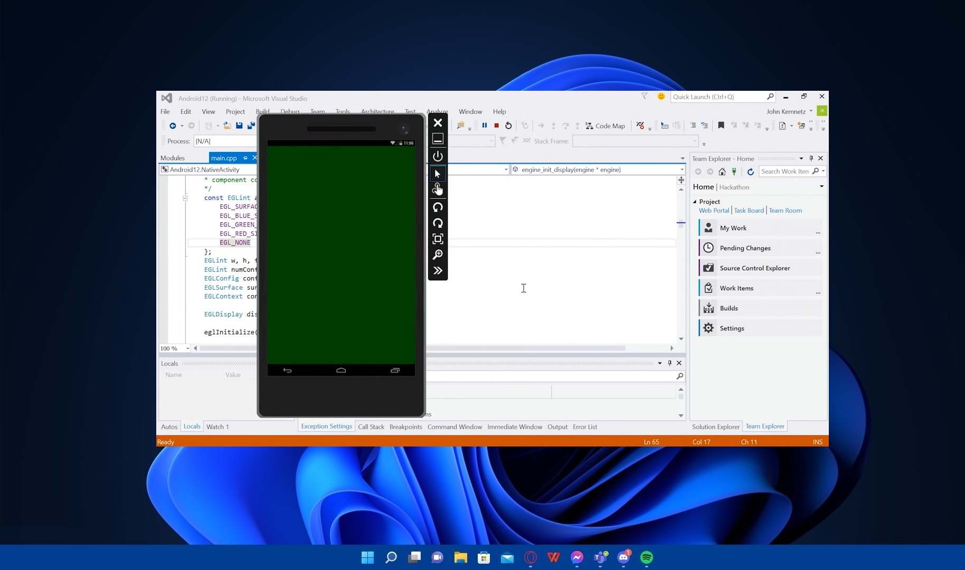This screenshot has height=570, width=965.
Task: Select the pointer tool in emulator toolbar
Action: [x=438, y=174]
